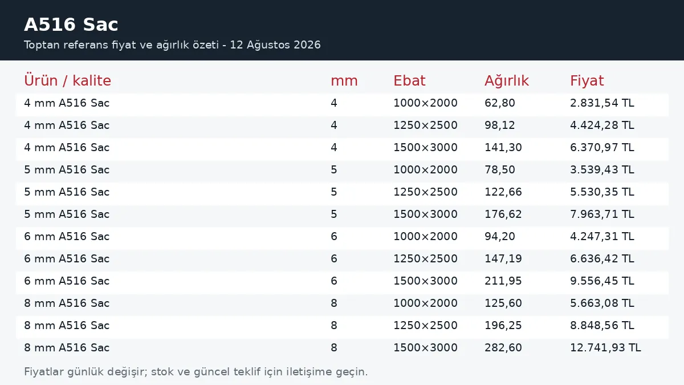The height and width of the screenshot is (385, 684).
Task: Click the price 4.247,31 TL
Action: point(602,237)
